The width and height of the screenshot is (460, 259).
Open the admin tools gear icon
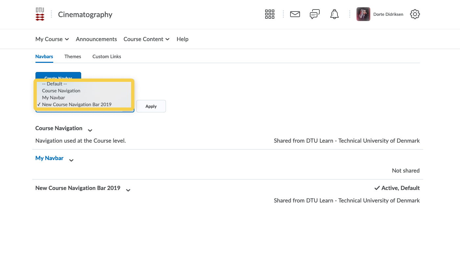pyautogui.click(x=415, y=14)
